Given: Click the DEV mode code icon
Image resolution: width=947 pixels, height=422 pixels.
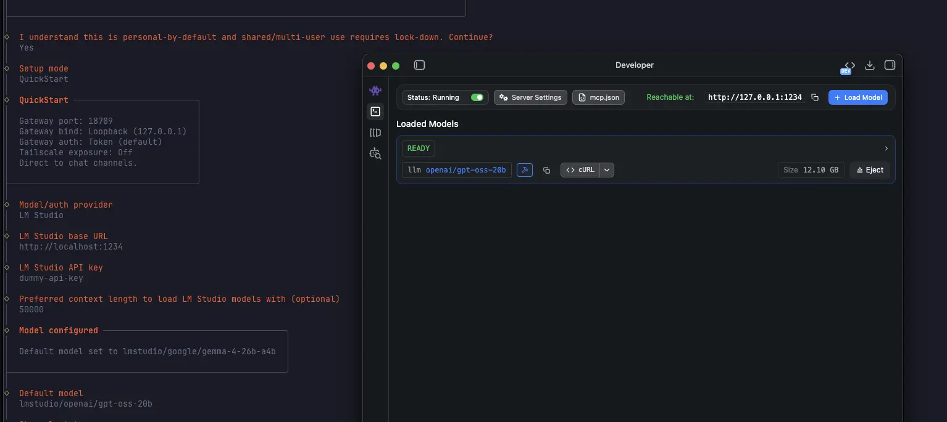Looking at the screenshot, I should (849, 66).
